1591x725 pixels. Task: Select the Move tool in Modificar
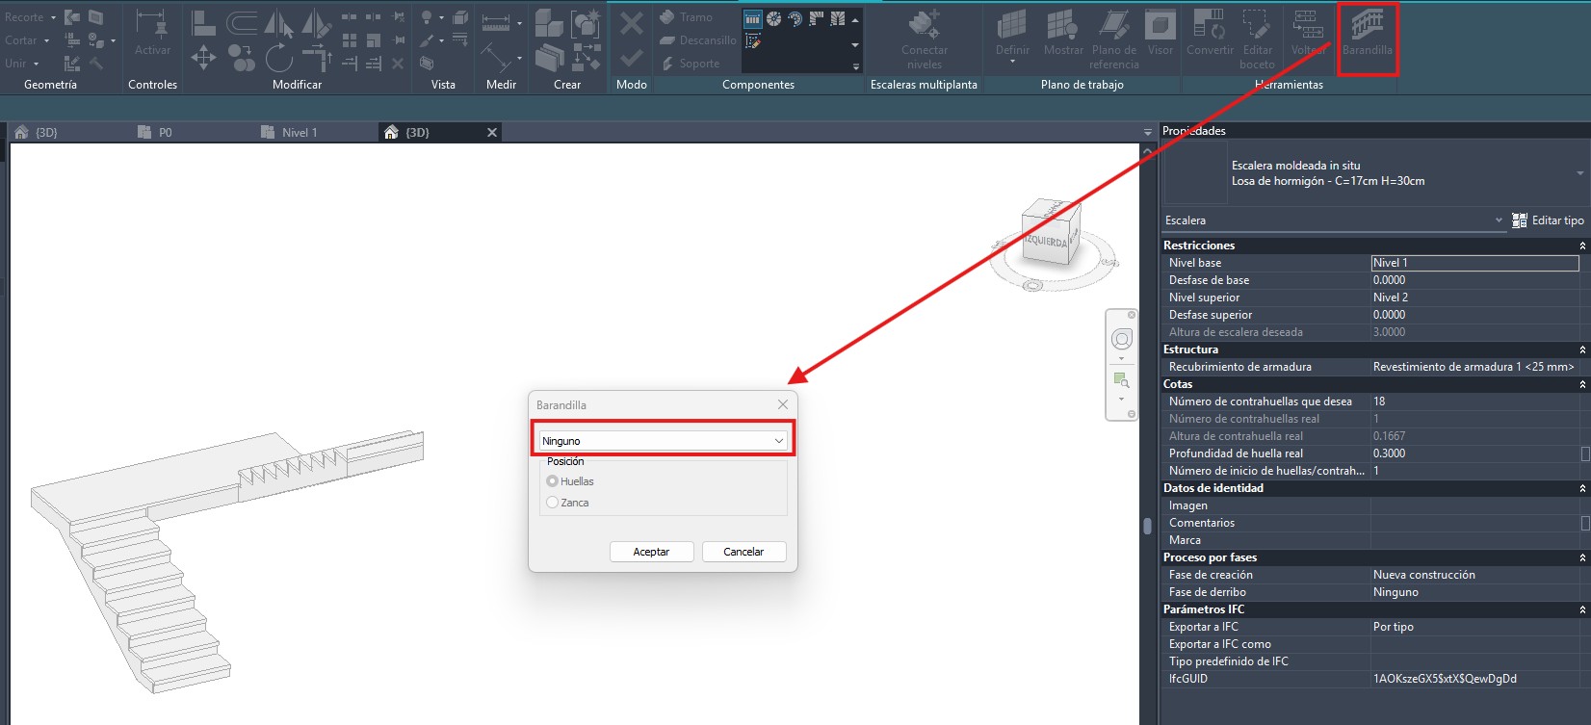[x=203, y=59]
